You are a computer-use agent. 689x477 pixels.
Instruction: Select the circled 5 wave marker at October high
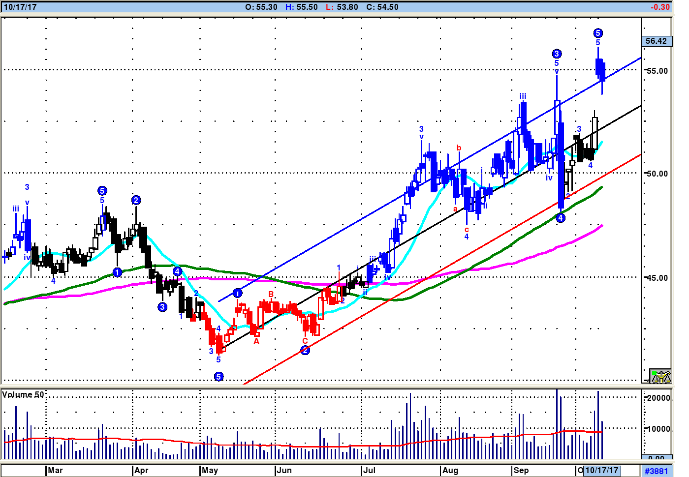[597, 33]
